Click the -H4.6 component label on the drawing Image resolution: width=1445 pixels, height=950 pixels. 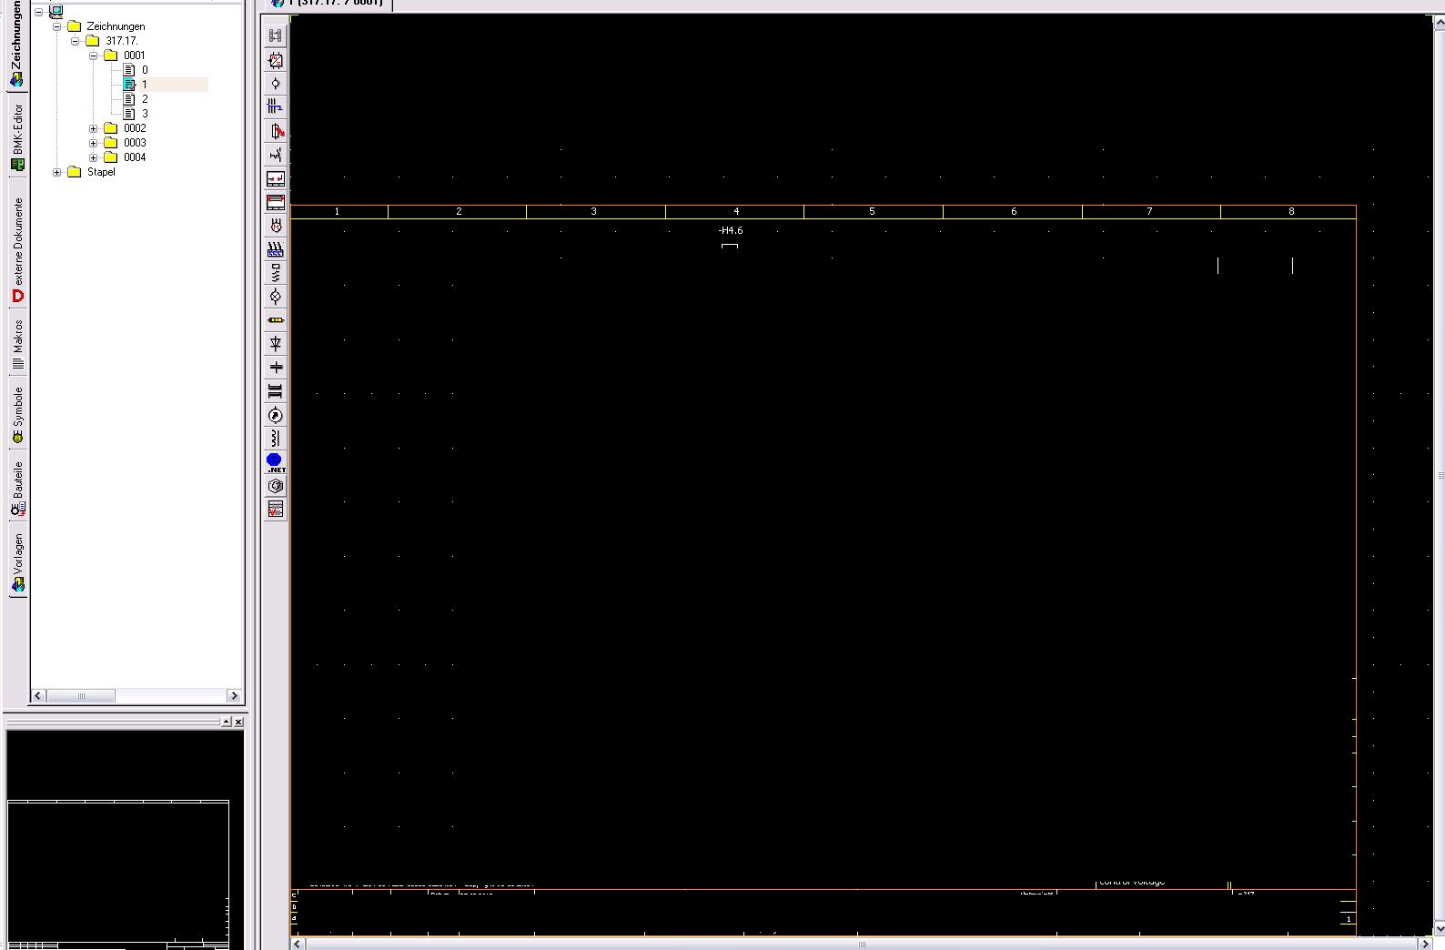pos(731,230)
